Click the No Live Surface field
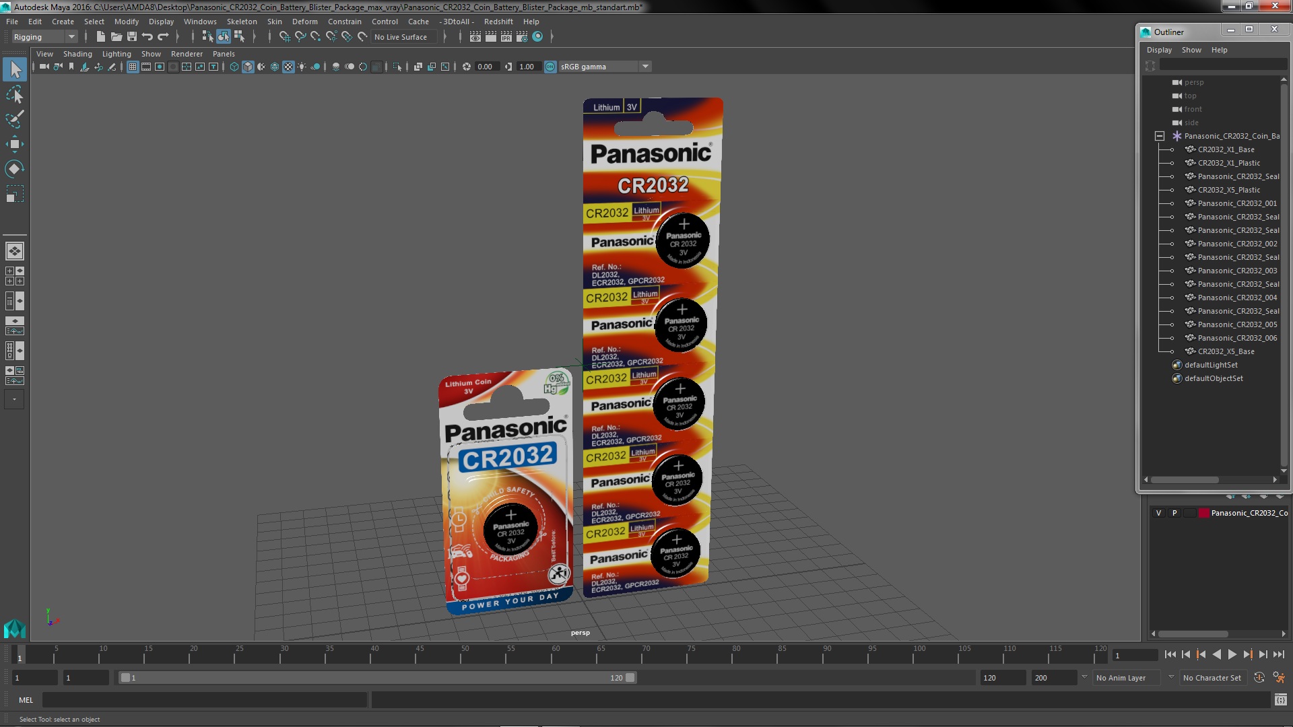Image resolution: width=1293 pixels, height=727 pixels. click(x=404, y=37)
